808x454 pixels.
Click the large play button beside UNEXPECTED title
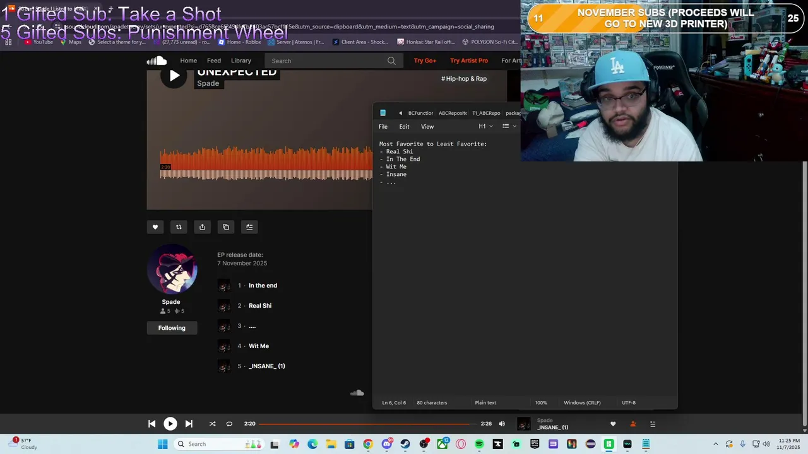click(x=174, y=76)
